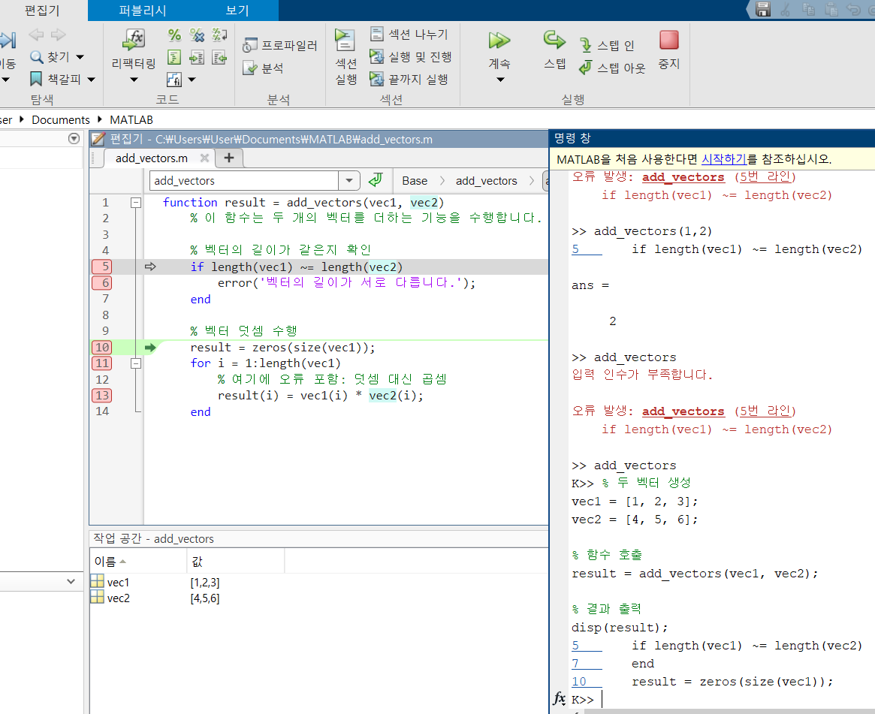Click the line 7 link in command window
Screen dimensions: 875x714
(575, 664)
